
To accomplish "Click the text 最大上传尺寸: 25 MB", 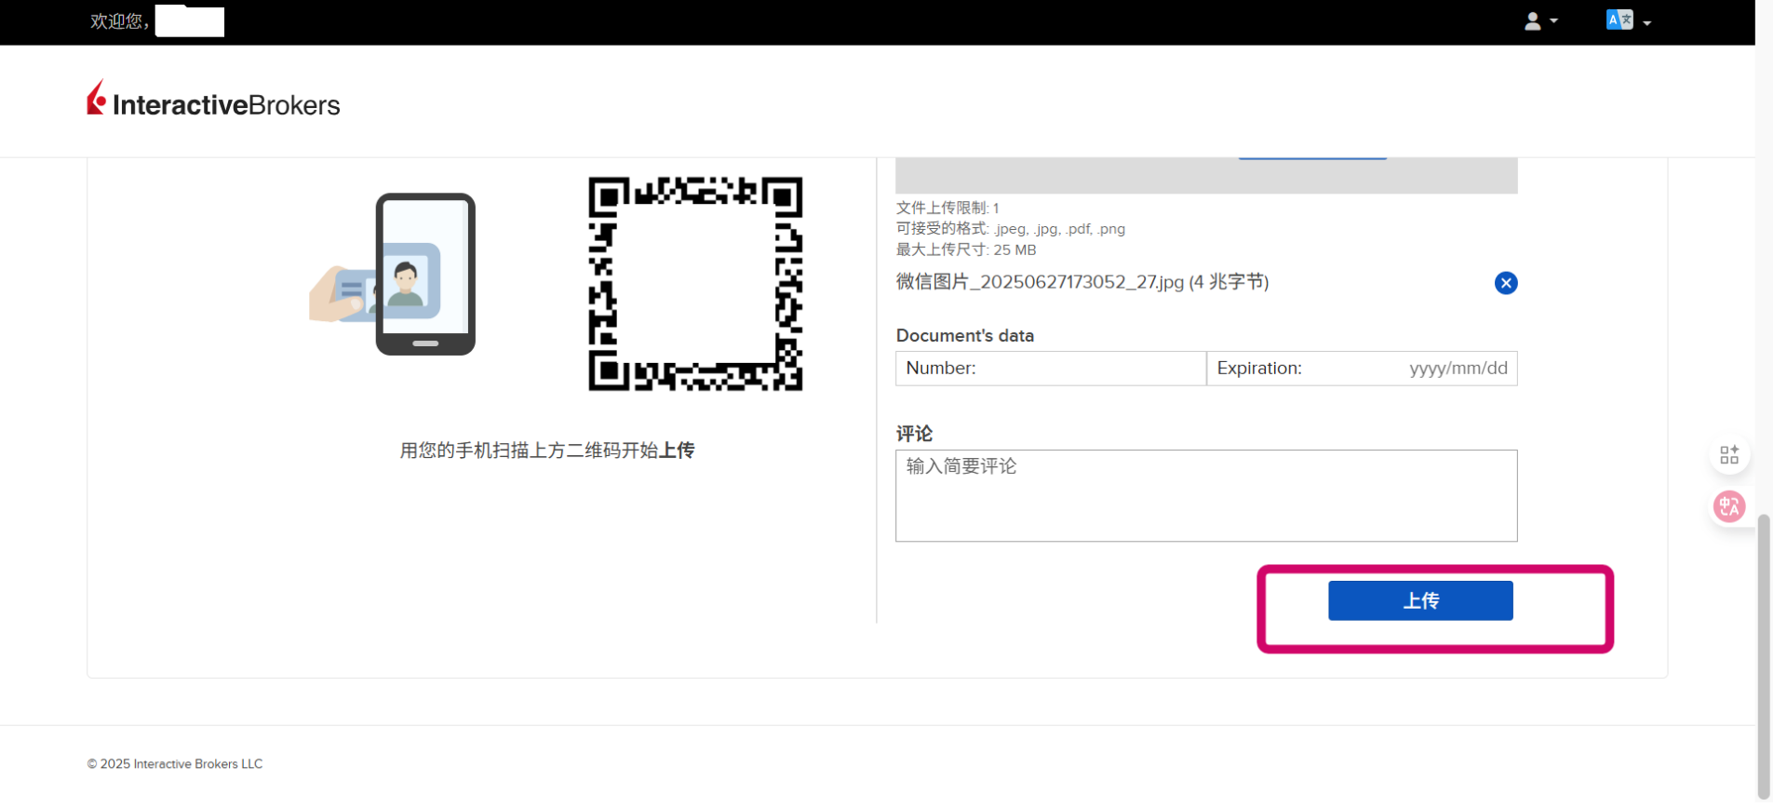I will tap(966, 250).
